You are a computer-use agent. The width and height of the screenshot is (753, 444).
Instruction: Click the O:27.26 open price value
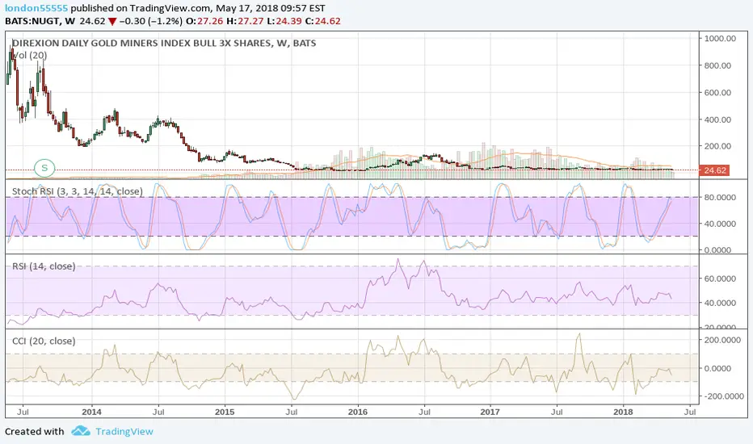pos(204,21)
